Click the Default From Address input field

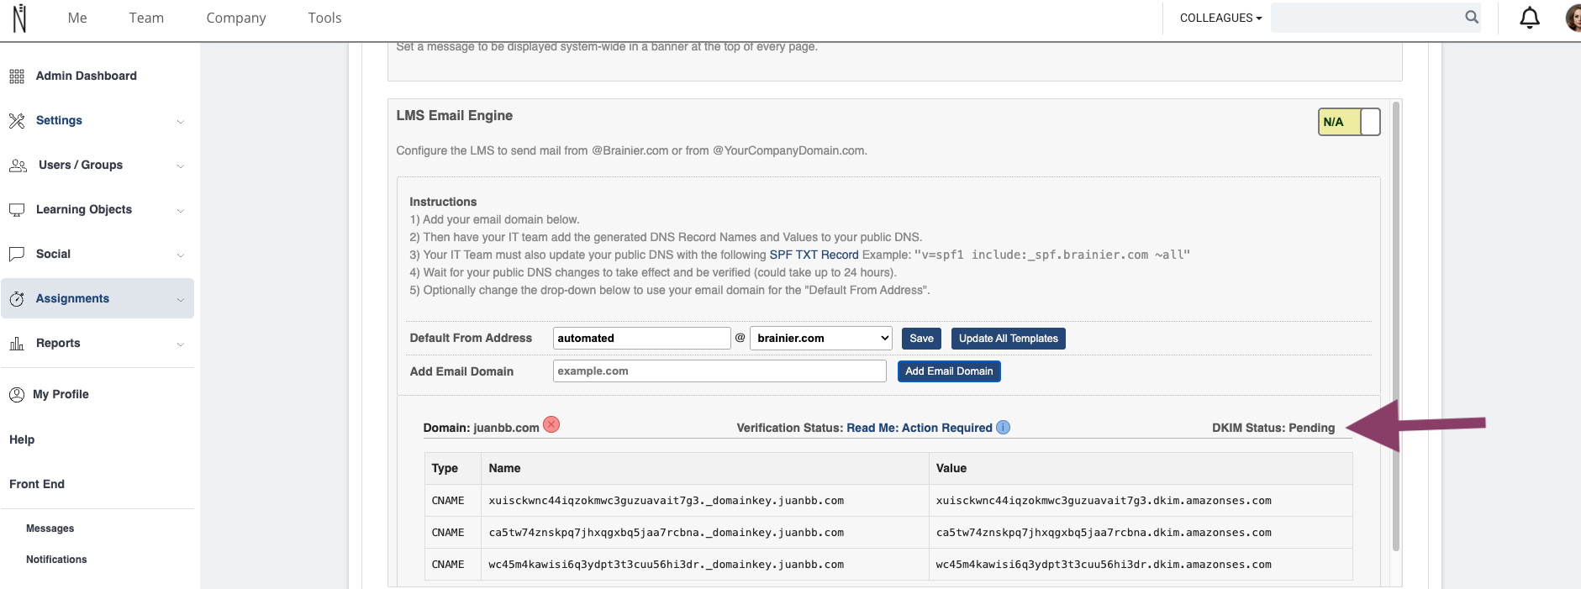pyautogui.click(x=642, y=338)
